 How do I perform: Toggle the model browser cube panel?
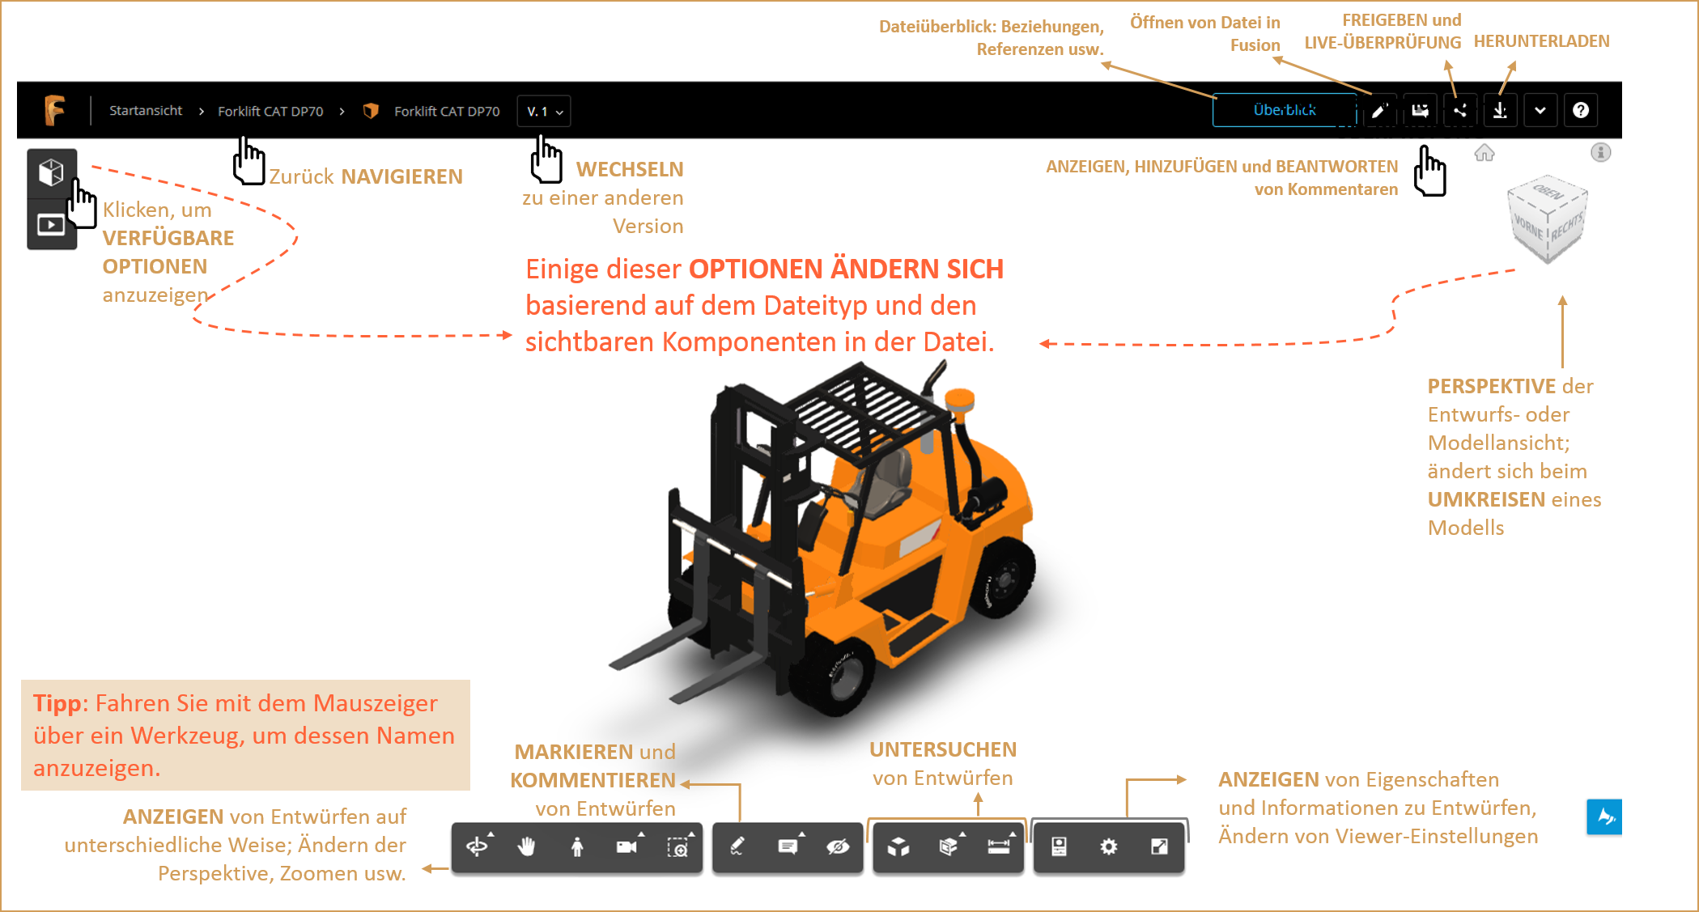(x=52, y=172)
